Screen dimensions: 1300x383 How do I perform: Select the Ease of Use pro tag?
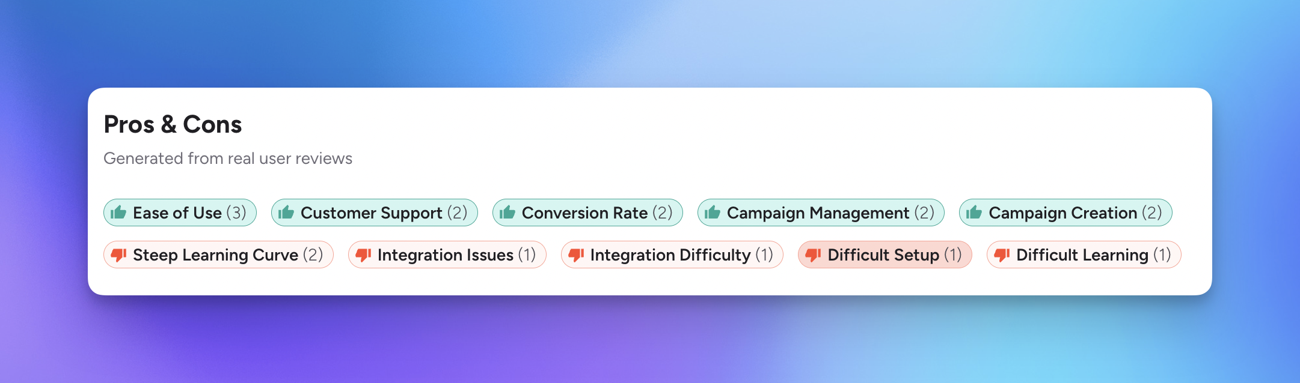click(180, 213)
